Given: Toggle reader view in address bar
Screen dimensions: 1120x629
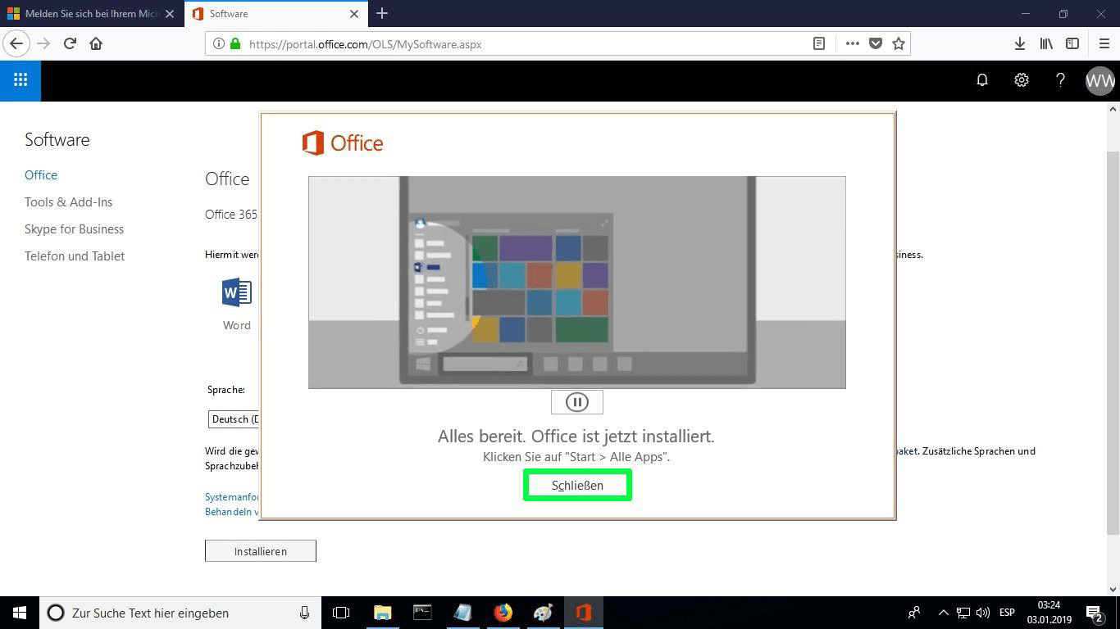Looking at the screenshot, I should pyautogui.click(x=818, y=44).
